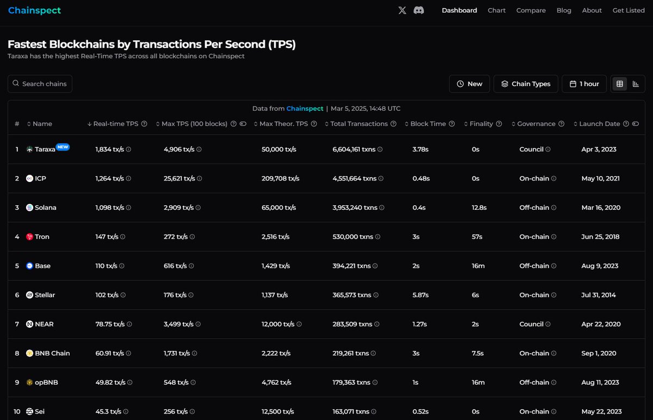This screenshot has width=653, height=420.
Task: Toggle the switch beside Launch Date header
Action: point(635,124)
